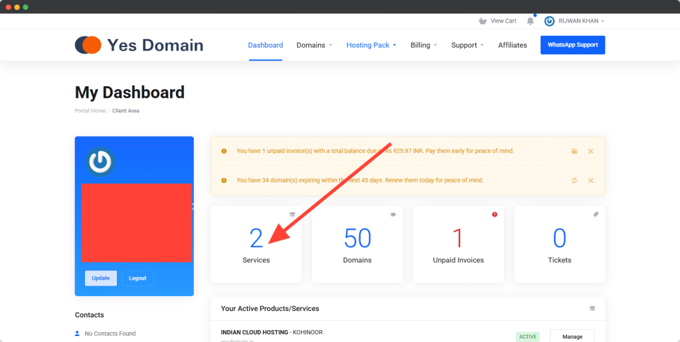Click the View Cart text link
680x342 pixels.
coord(503,21)
